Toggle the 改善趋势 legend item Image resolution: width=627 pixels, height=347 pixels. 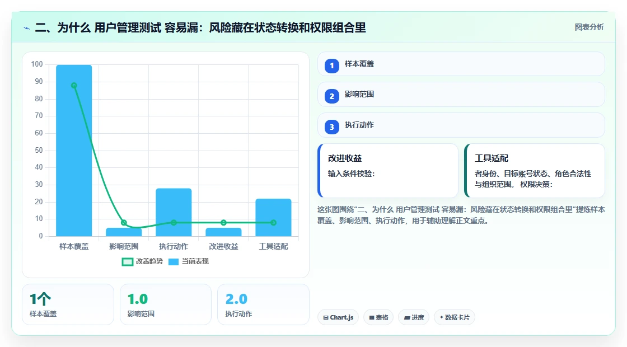[142, 261]
